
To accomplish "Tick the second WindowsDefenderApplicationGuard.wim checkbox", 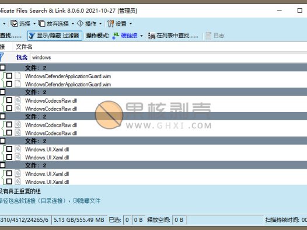I will point(9,84).
